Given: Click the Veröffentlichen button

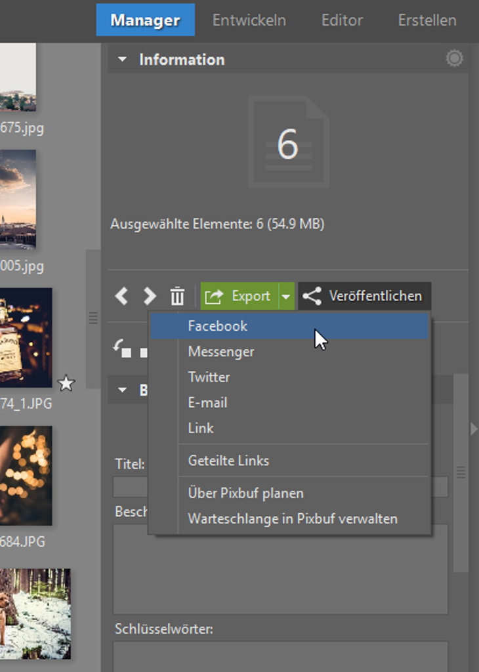Looking at the screenshot, I should [x=365, y=297].
